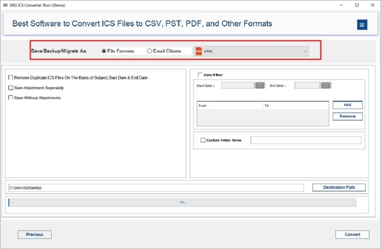The width and height of the screenshot is (381, 249).
Task: Click the End Date calendar icon
Action: coord(326,85)
